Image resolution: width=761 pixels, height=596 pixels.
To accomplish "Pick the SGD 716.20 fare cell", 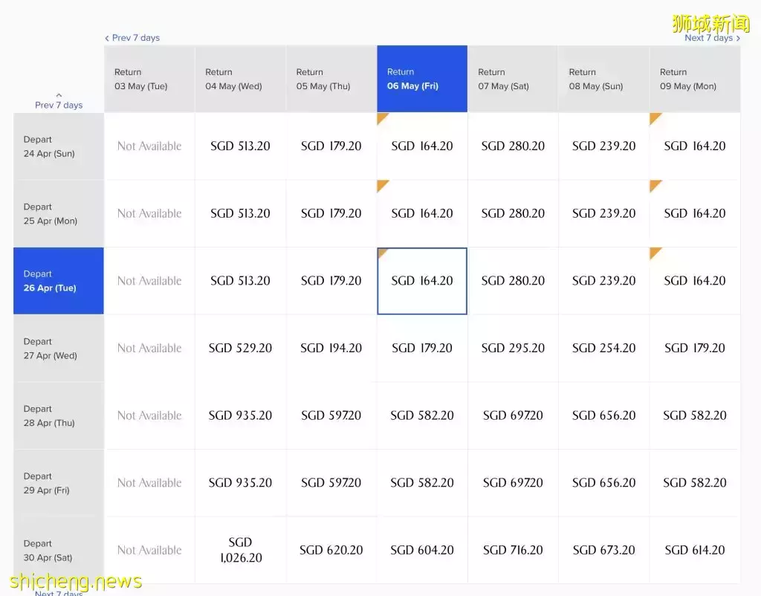I will pyautogui.click(x=513, y=550).
